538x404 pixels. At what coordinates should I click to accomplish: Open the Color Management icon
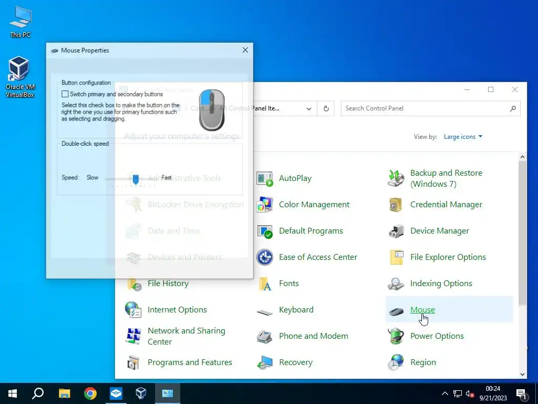coord(265,205)
